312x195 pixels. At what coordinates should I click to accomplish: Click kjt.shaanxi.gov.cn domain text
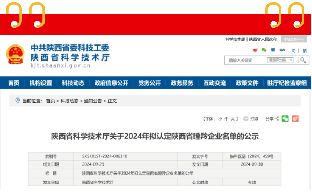coord(61,65)
